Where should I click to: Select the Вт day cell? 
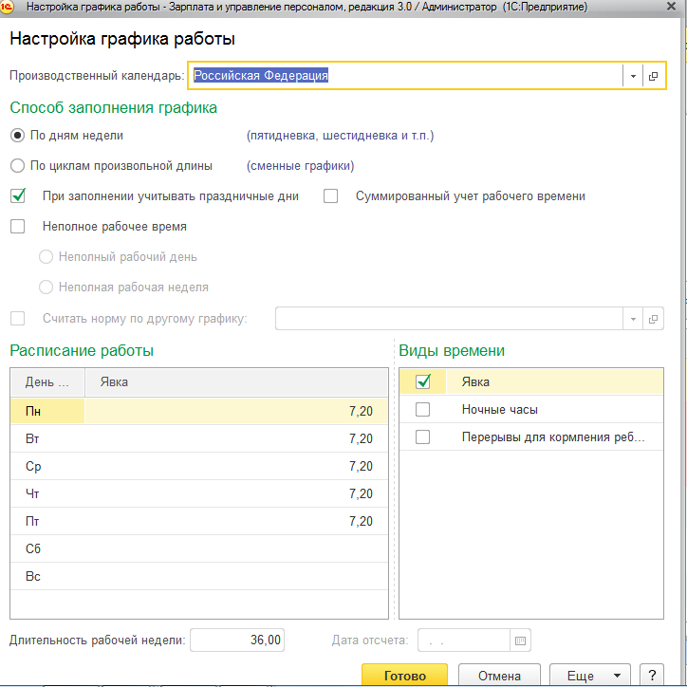click(x=47, y=438)
